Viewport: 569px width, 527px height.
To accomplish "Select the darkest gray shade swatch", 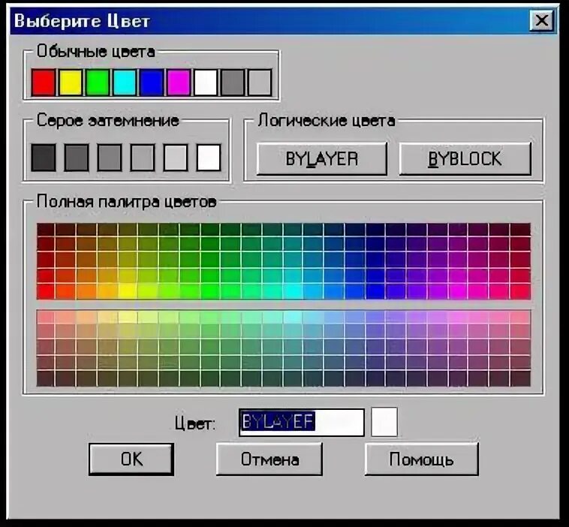I will 44,158.
